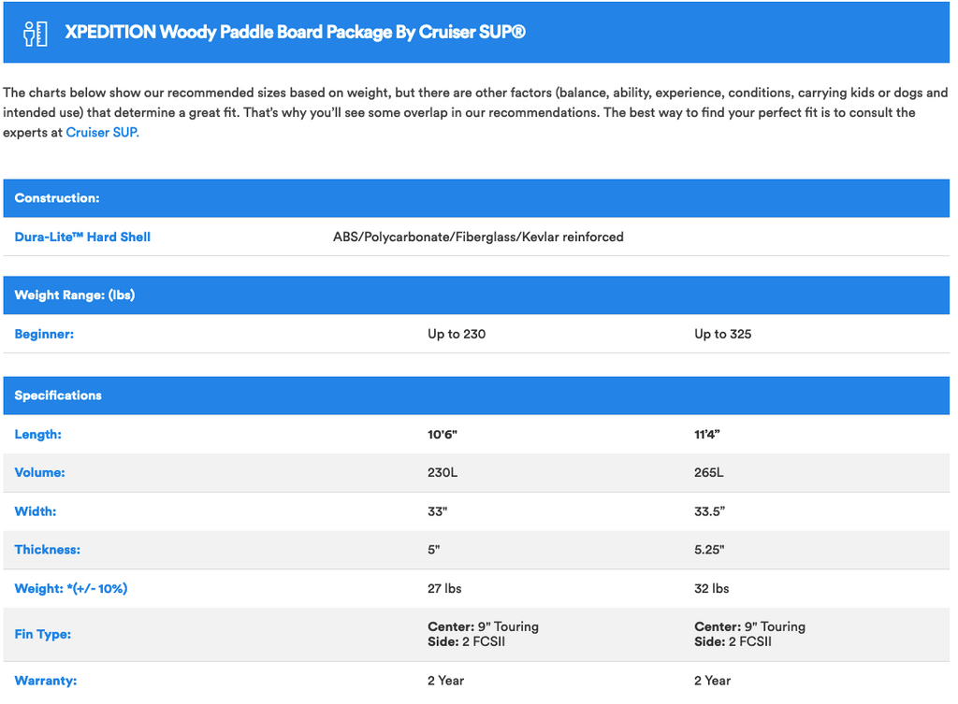The height and width of the screenshot is (704, 958).
Task: Select the Up to 325 weight value
Action: tap(722, 334)
